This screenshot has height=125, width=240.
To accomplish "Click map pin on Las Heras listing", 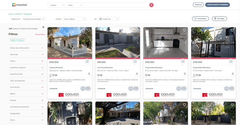I will click(137, 74).
